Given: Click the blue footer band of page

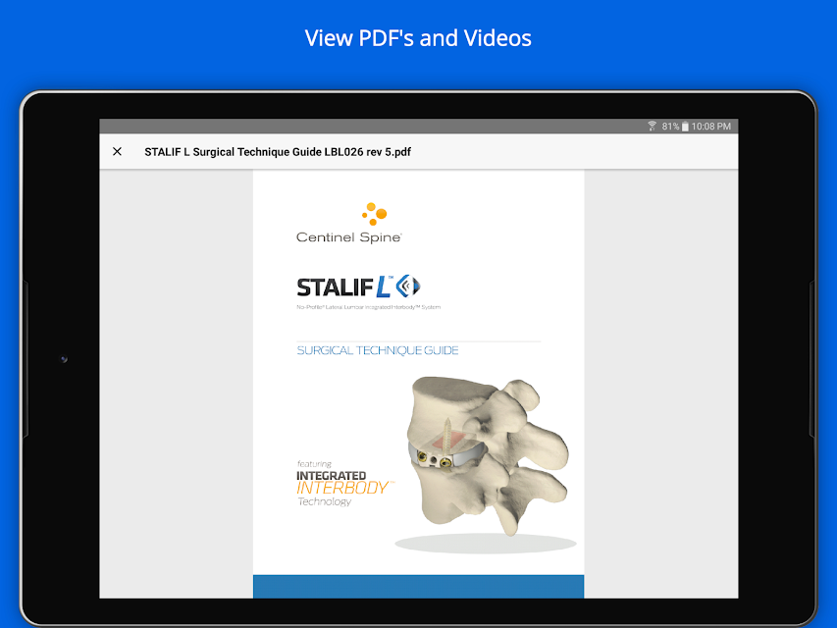Looking at the screenshot, I should coord(418,587).
